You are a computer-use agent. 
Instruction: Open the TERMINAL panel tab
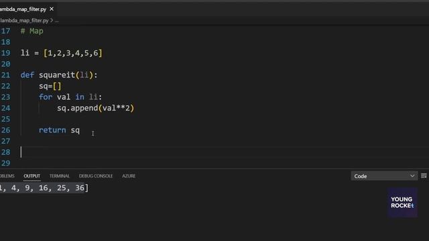(60, 176)
